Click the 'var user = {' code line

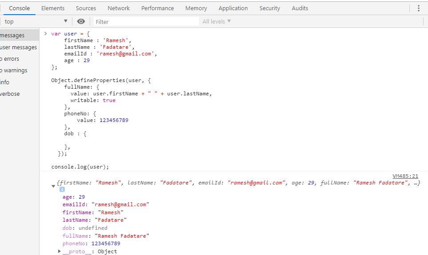point(71,34)
